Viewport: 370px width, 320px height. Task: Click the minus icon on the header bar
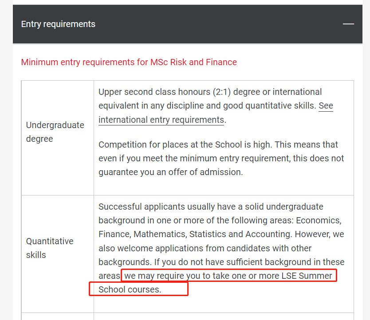click(349, 24)
